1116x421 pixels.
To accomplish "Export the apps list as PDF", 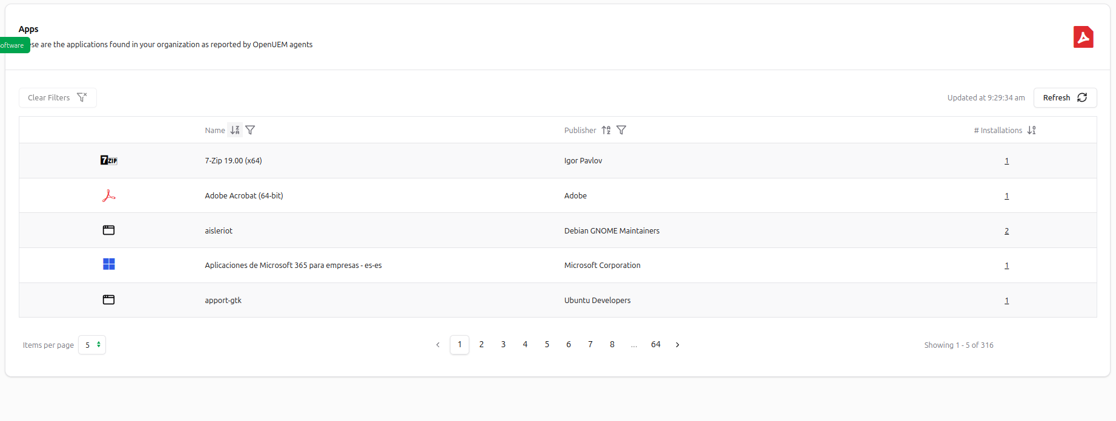I will 1083,36.
